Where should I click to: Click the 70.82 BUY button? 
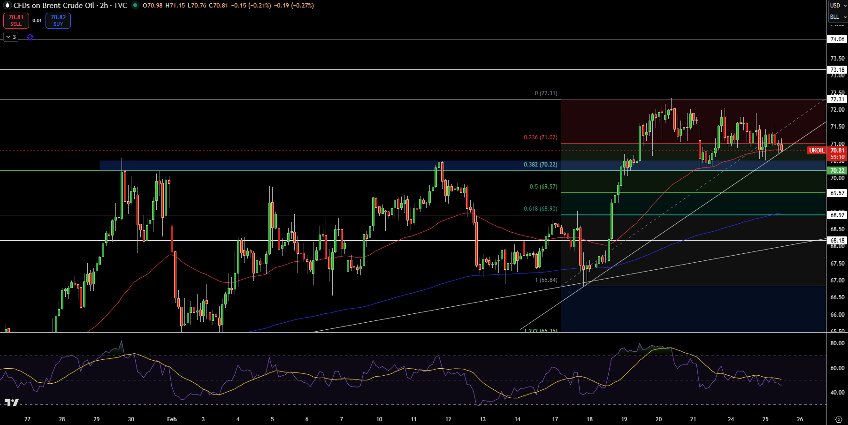click(x=58, y=21)
